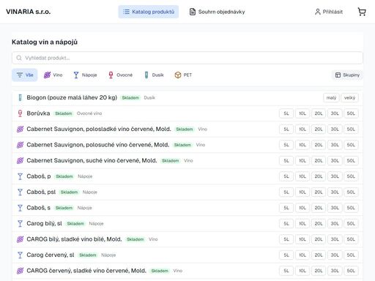This screenshot has width=375, height=281.
Task: Click the wine glass icon beside Borůvka
Action: (x=21, y=113)
